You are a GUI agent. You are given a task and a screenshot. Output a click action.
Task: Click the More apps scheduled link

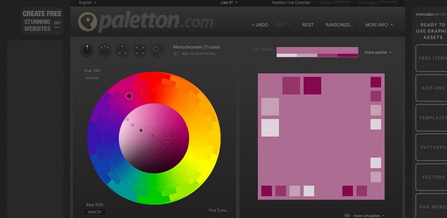click(x=378, y=2)
